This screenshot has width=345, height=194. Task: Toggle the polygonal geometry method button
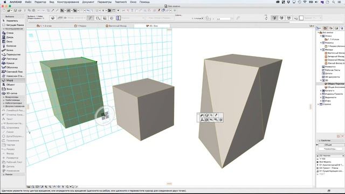click(x=90, y=18)
